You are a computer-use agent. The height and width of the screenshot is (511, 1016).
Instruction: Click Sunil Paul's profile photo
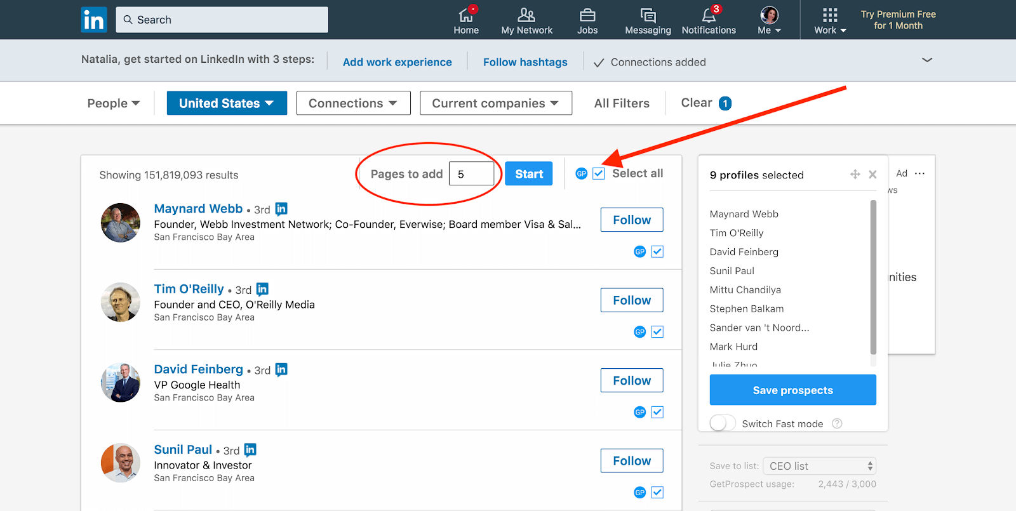pos(121,463)
